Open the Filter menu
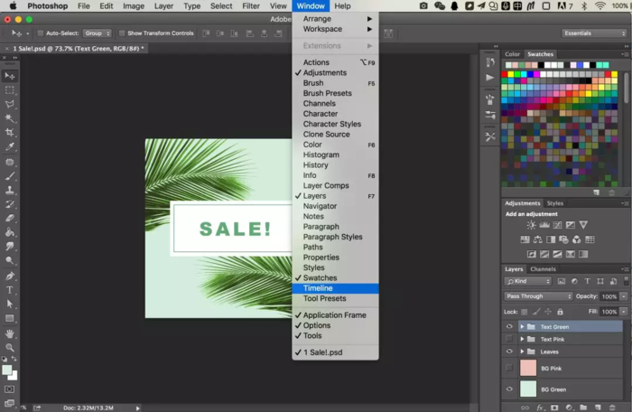This screenshot has height=412, width=632. point(251,6)
